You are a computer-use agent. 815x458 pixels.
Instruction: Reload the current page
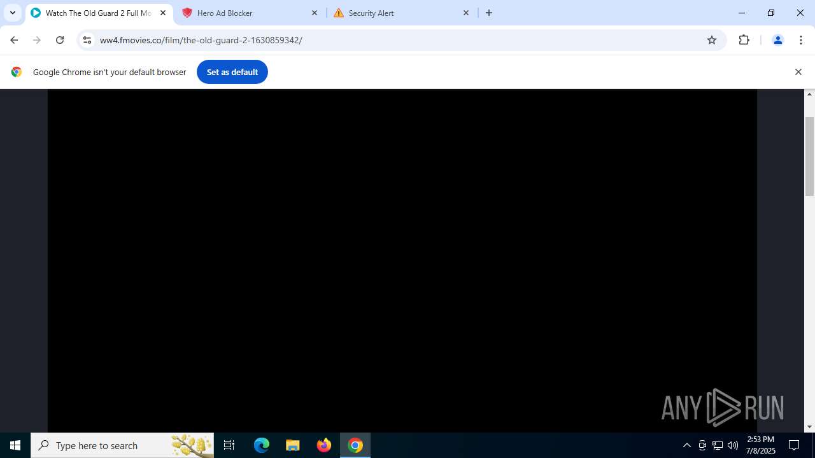pyautogui.click(x=60, y=40)
